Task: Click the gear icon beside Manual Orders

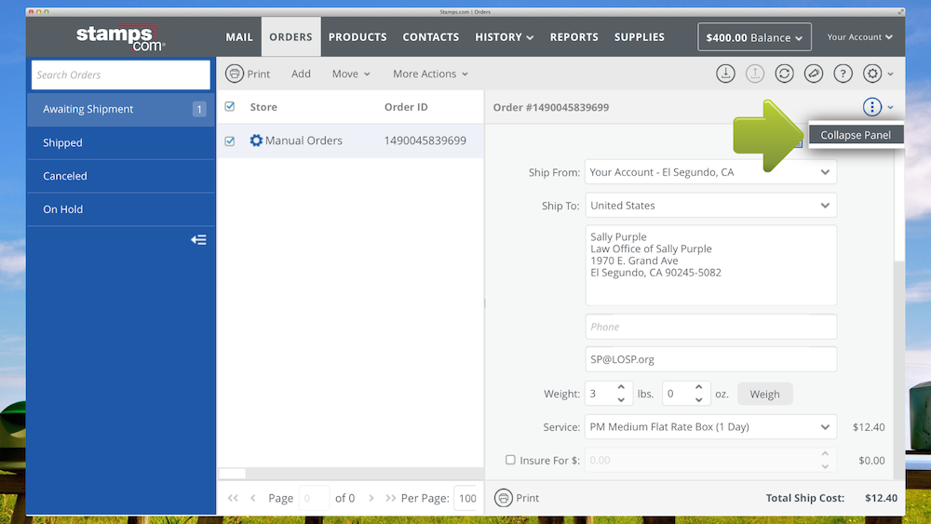Action: 256,141
